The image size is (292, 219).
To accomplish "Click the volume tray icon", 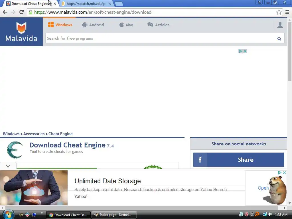I will click(x=270, y=214).
